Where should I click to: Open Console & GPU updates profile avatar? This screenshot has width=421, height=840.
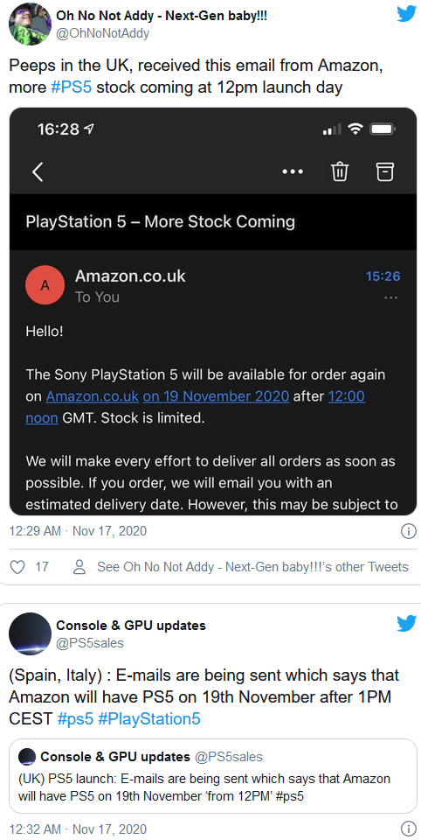tap(30, 634)
